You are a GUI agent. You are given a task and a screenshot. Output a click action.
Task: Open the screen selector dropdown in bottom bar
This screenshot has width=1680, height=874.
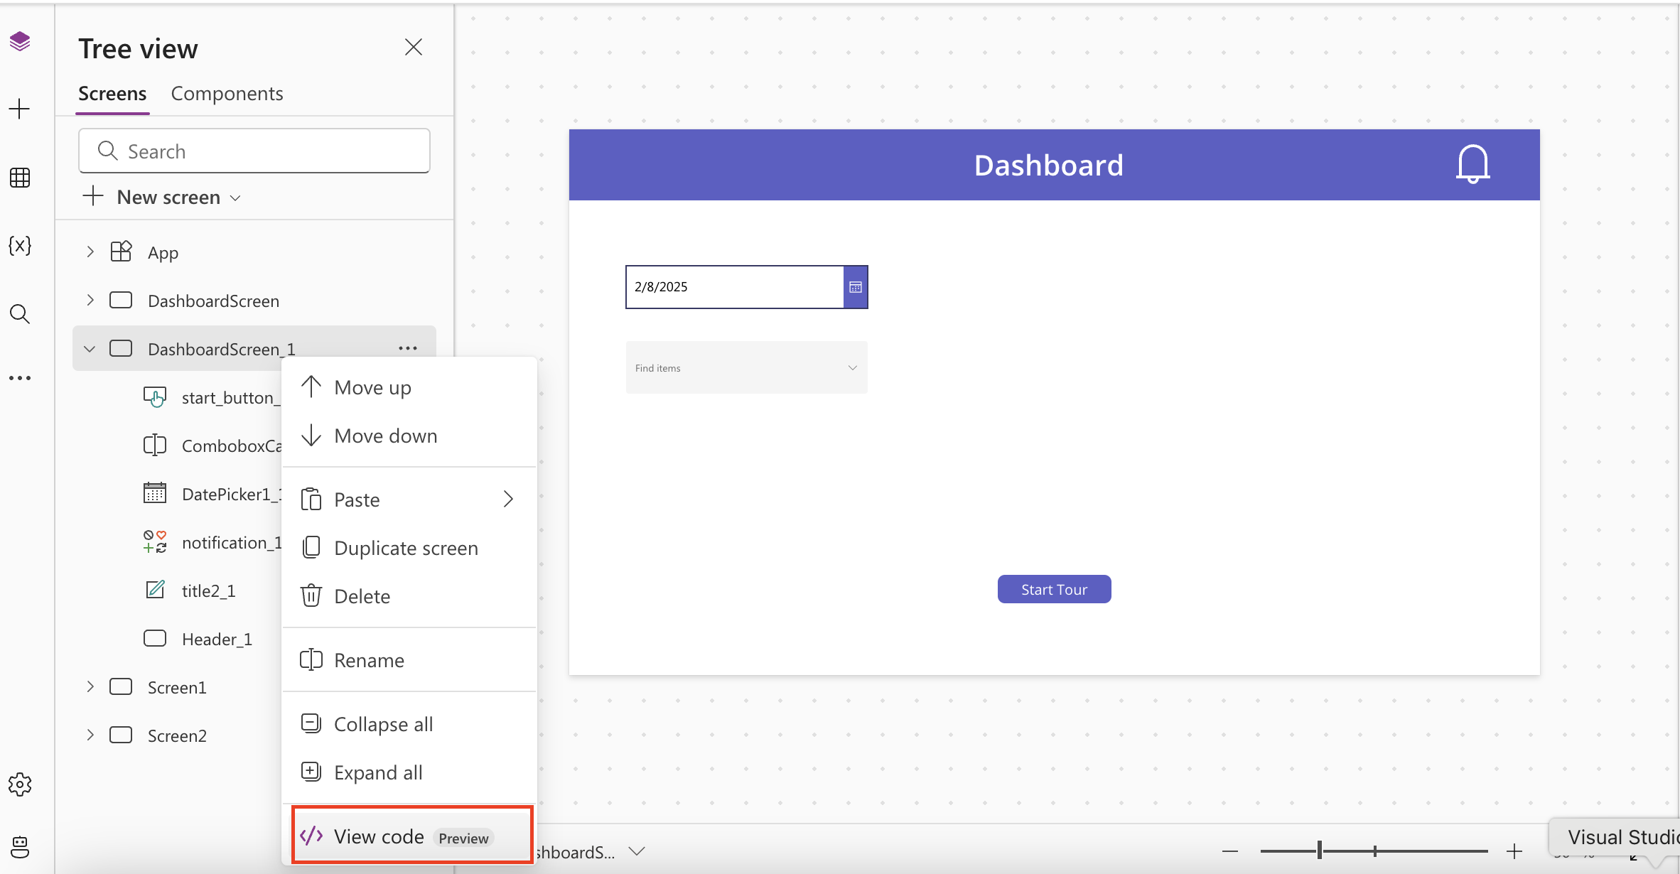point(637,851)
